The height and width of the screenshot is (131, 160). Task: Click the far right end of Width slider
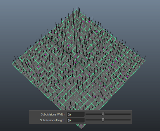(130, 114)
